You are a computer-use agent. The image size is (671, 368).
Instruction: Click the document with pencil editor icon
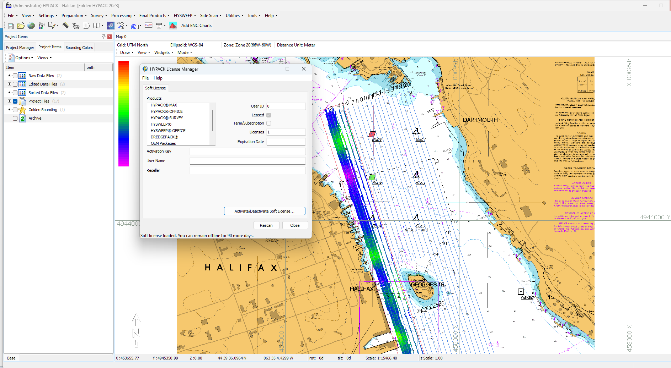tap(52, 26)
